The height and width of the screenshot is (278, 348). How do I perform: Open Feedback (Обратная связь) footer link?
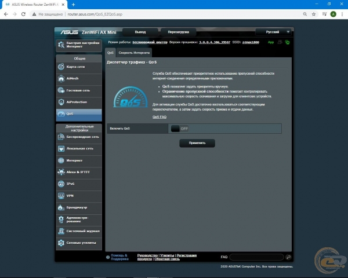click(167, 259)
